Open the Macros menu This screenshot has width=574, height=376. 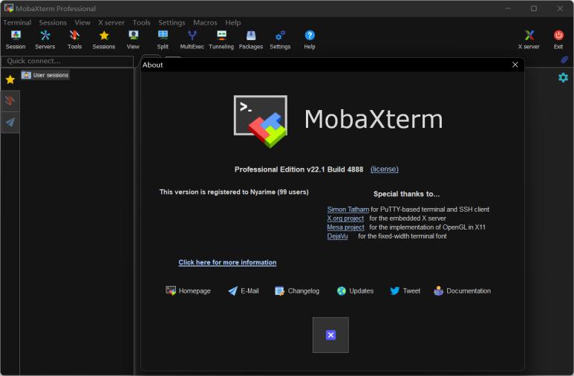click(205, 23)
